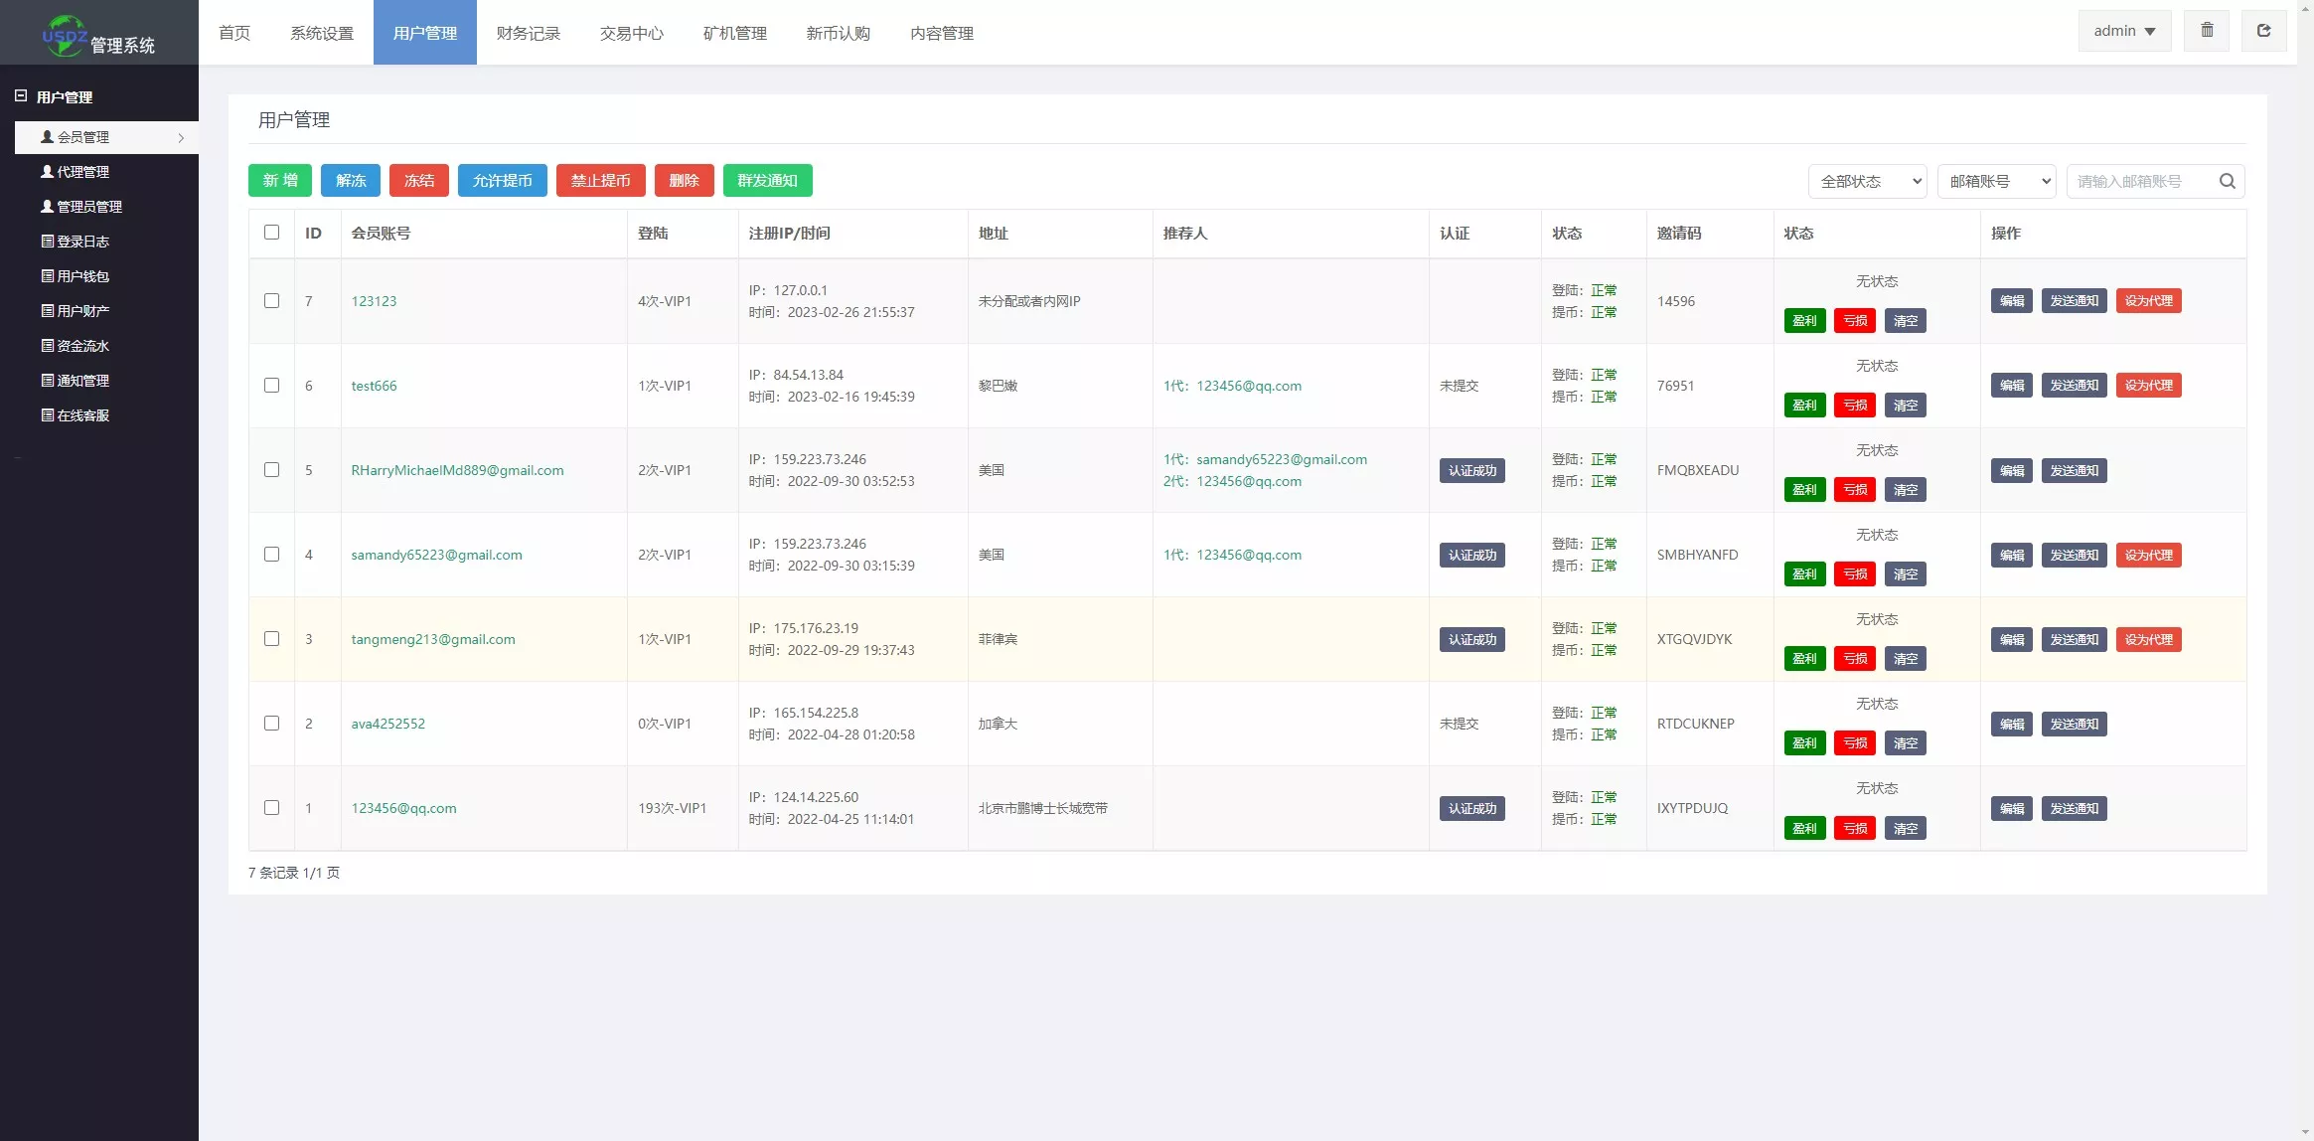This screenshot has height=1141, width=2314.
Task: Select 登录日志 in the sidebar
Action: coord(83,241)
